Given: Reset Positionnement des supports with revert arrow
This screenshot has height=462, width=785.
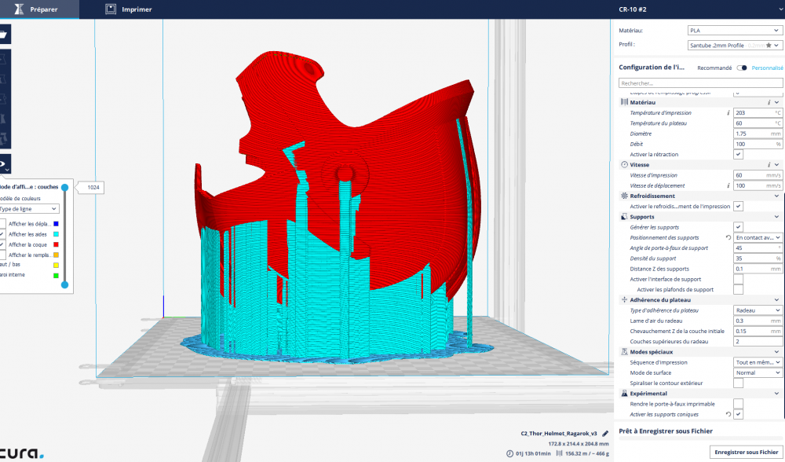Looking at the screenshot, I should 728,237.
